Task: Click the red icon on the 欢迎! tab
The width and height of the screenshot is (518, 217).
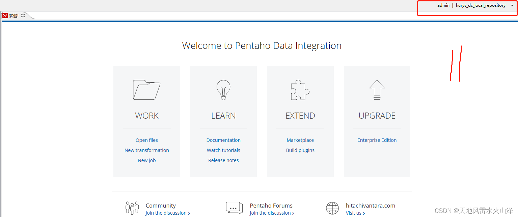Action: 5,15
